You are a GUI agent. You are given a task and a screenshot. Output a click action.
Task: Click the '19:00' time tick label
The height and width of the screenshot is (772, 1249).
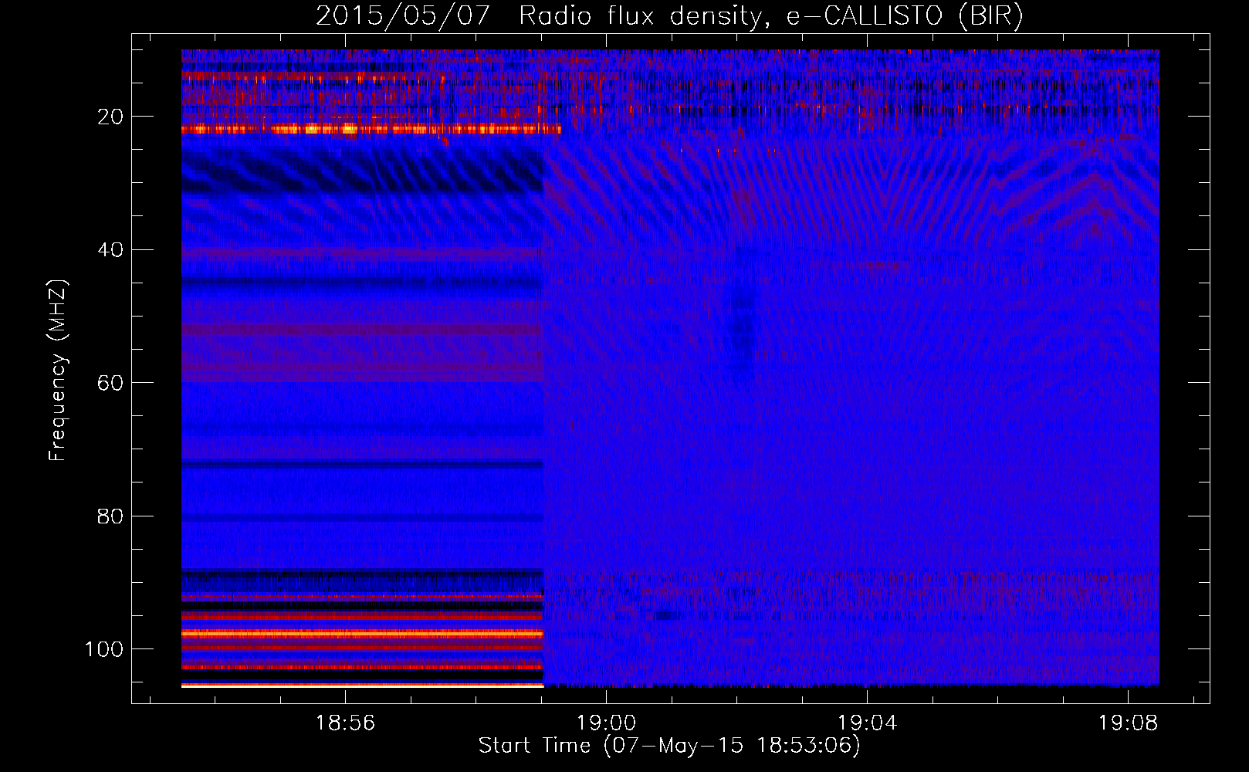(606, 723)
